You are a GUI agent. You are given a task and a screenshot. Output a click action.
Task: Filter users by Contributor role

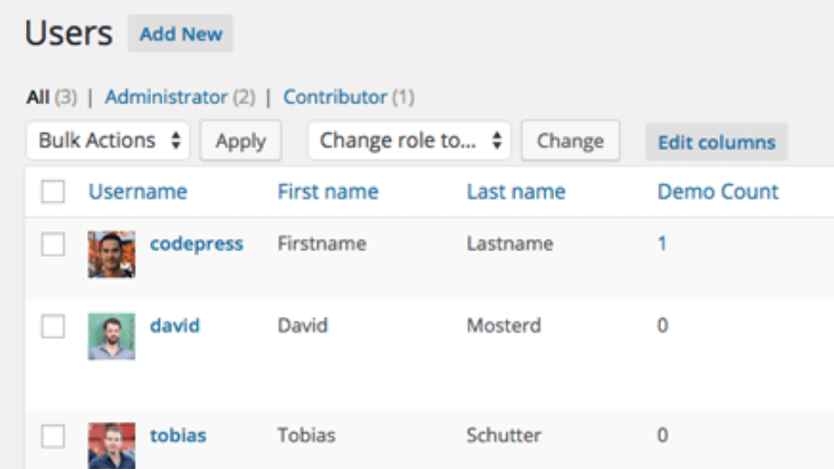pyautogui.click(x=335, y=97)
